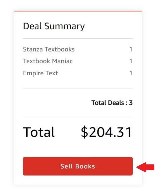This screenshot has width=155, height=196.
Task: Click the deal count beside Textbook Maniac
Action: click(131, 61)
